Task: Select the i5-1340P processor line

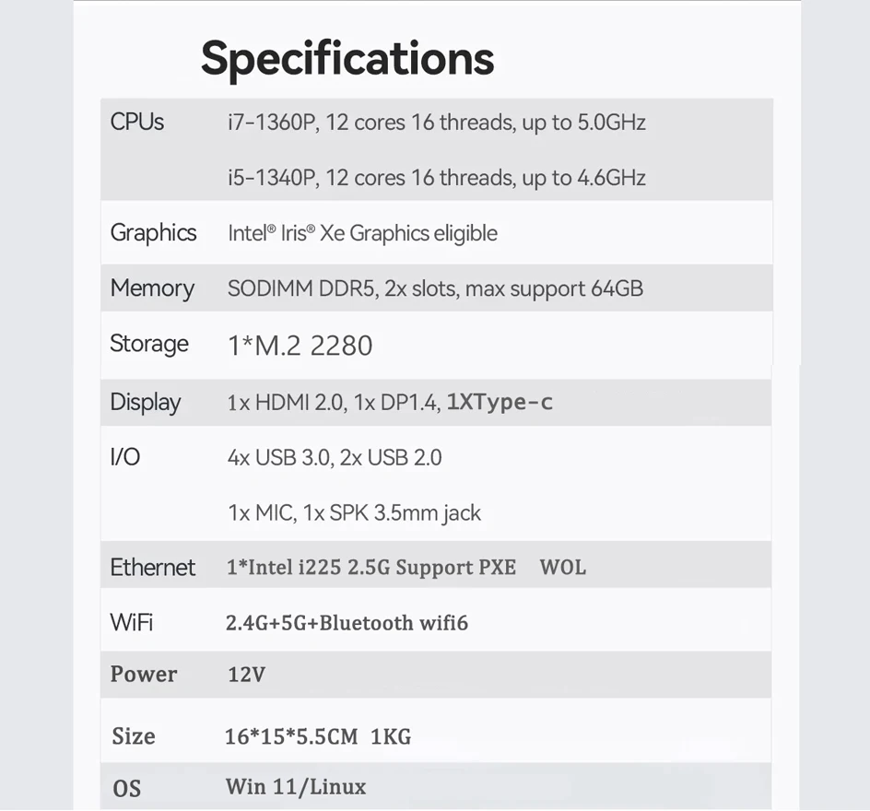Action: 436,178
